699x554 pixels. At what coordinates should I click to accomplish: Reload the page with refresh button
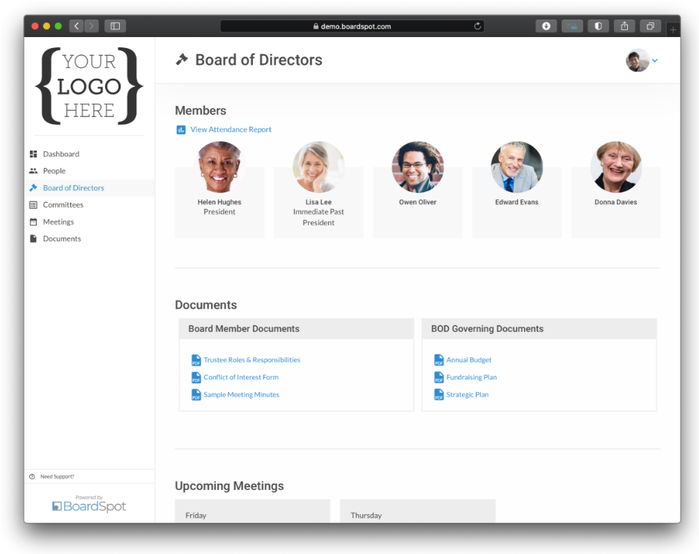pos(477,26)
